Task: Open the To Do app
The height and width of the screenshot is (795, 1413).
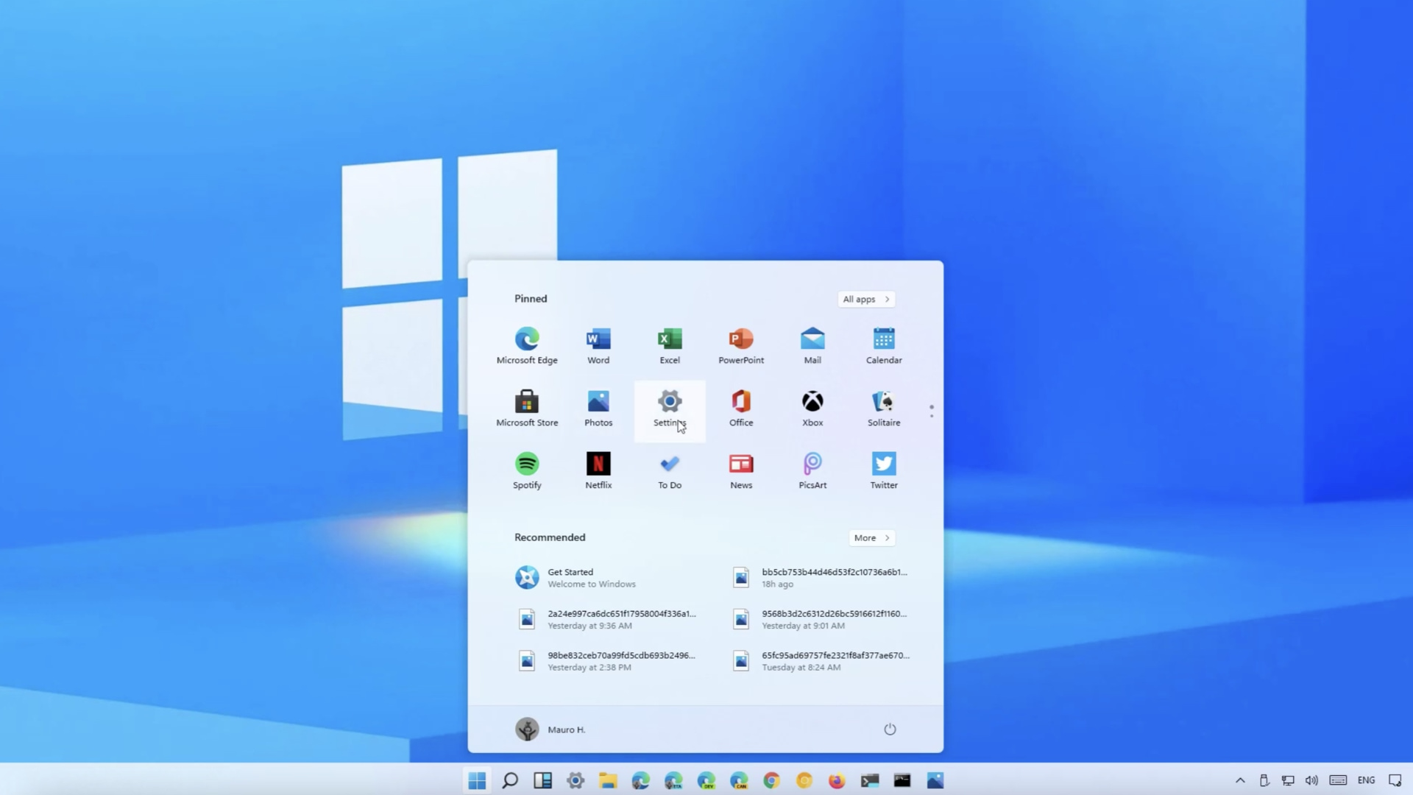Action: (x=670, y=471)
